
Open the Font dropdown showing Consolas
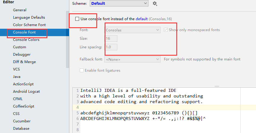click(x=132, y=30)
